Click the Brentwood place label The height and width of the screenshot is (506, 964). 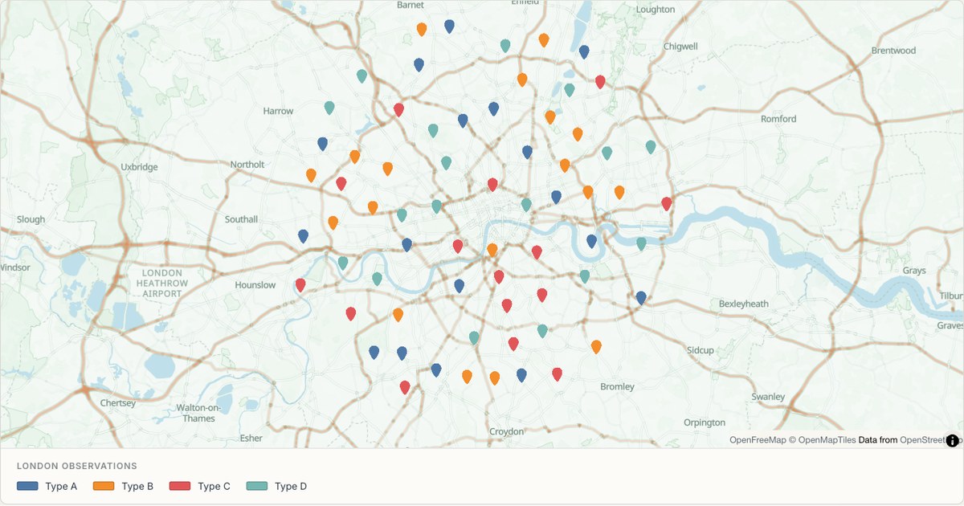[893, 51]
